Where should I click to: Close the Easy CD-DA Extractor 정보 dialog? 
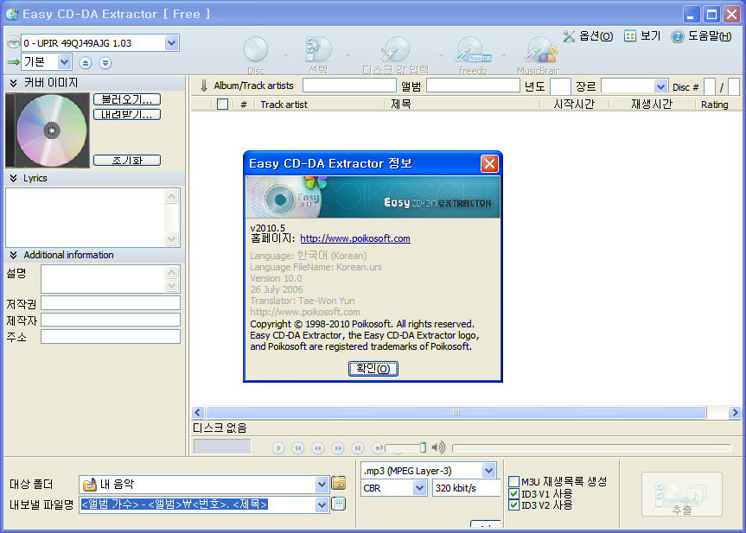pyautogui.click(x=489, y=163)
